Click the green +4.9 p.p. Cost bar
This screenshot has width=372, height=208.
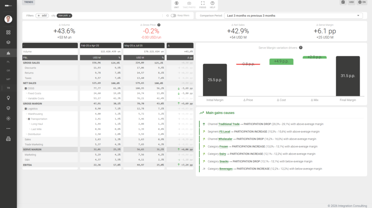coord(282,62)
